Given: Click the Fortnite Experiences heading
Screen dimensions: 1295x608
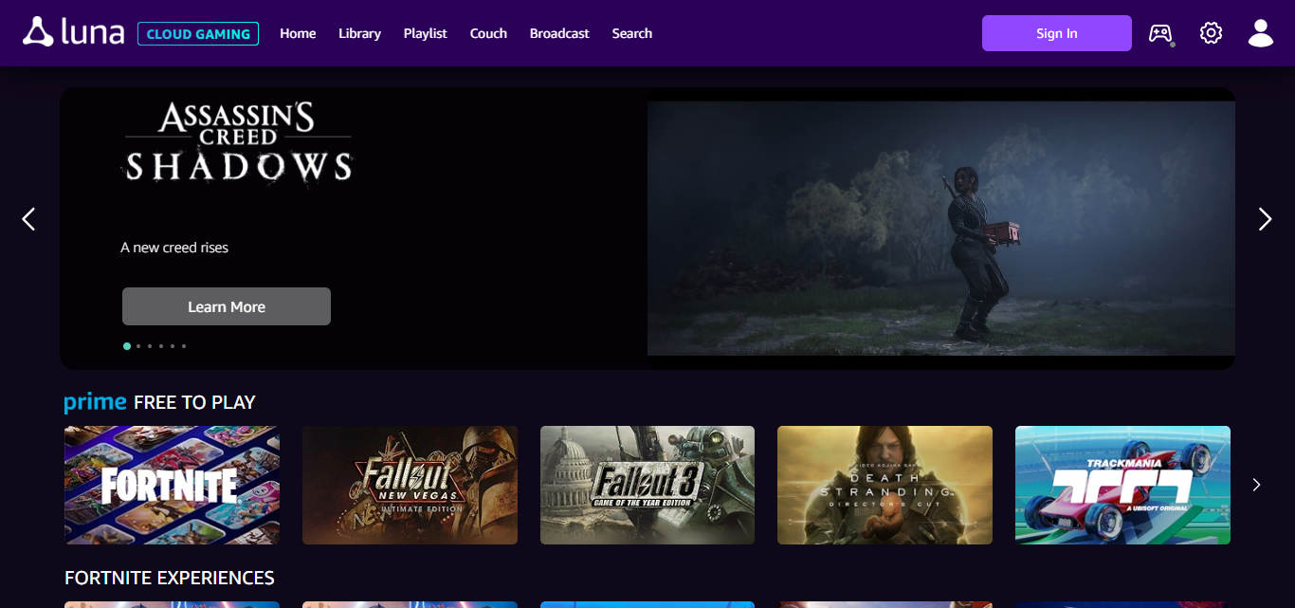Looking at the screenshot, I should pyautogui.click(x=170, y=578).
